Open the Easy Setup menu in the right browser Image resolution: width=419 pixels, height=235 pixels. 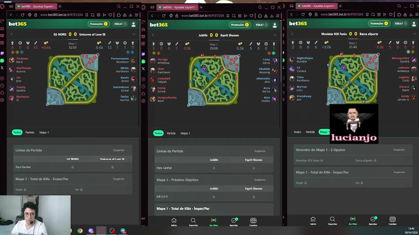[417, 14]
